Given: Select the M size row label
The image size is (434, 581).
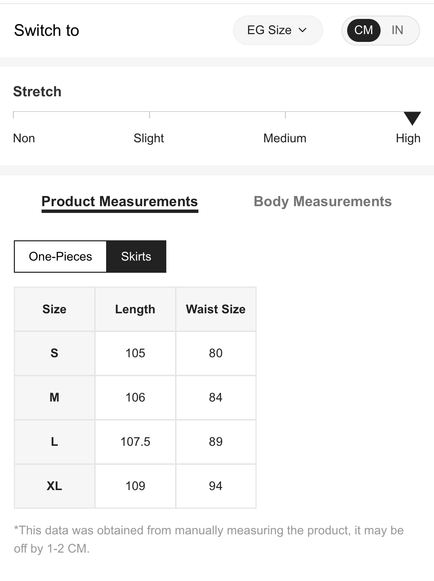Looking at the screenshot, I should click(54, 397).
